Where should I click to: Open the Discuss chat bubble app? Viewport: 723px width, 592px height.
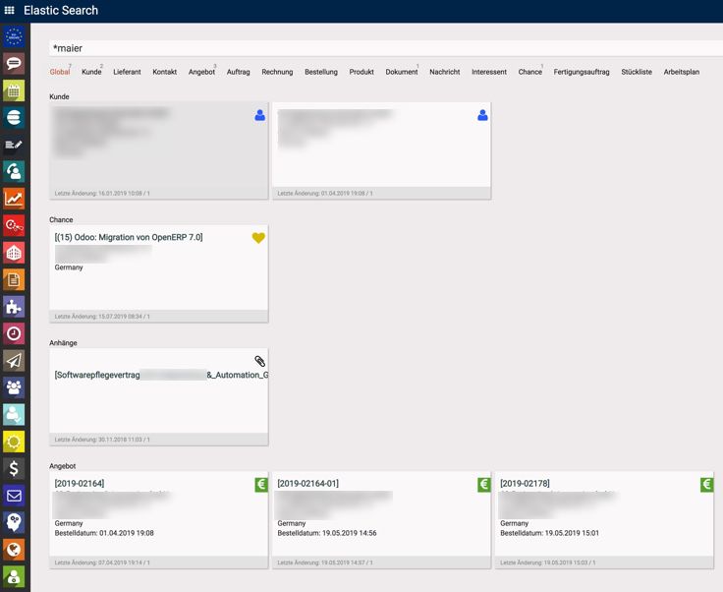coord(14,64)
